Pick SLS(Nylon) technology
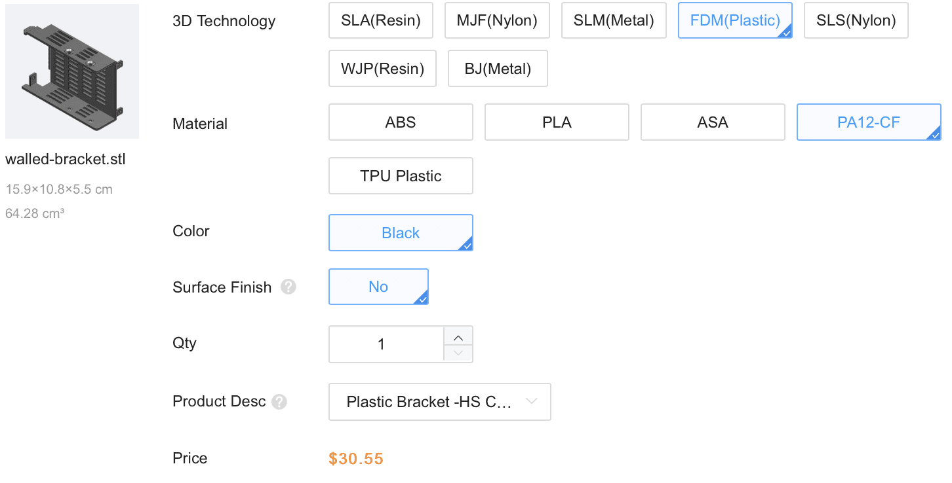Screen dimensions: 952x483 (x=856, y=20)
